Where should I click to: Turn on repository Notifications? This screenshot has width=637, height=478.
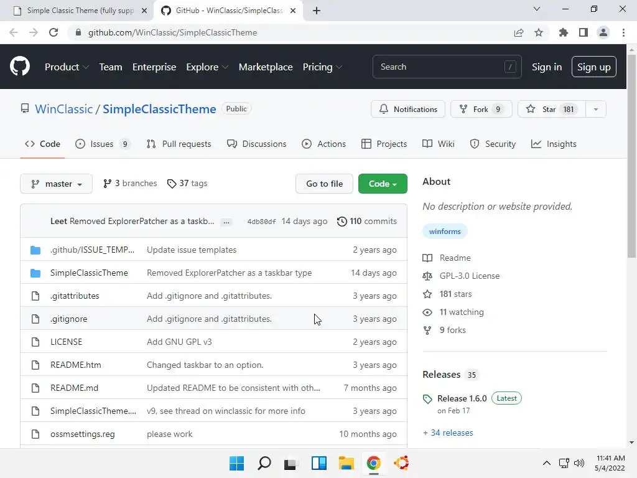tap(408, 110)
